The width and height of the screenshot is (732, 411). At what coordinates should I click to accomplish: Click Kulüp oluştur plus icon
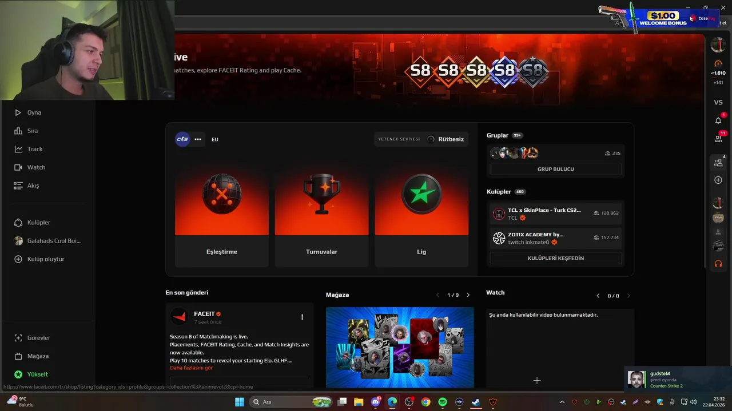point(18,259)
